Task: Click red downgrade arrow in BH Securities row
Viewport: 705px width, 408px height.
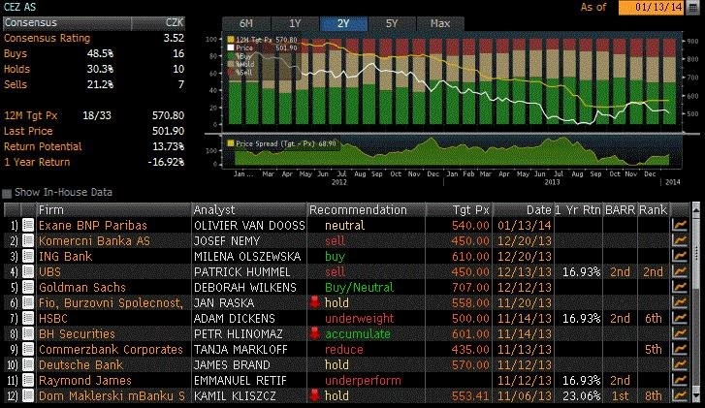Action: (315, 333)
